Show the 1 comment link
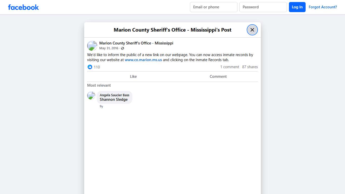The height and width of the screenshot is (194, 345). click(x=230, y=67)
